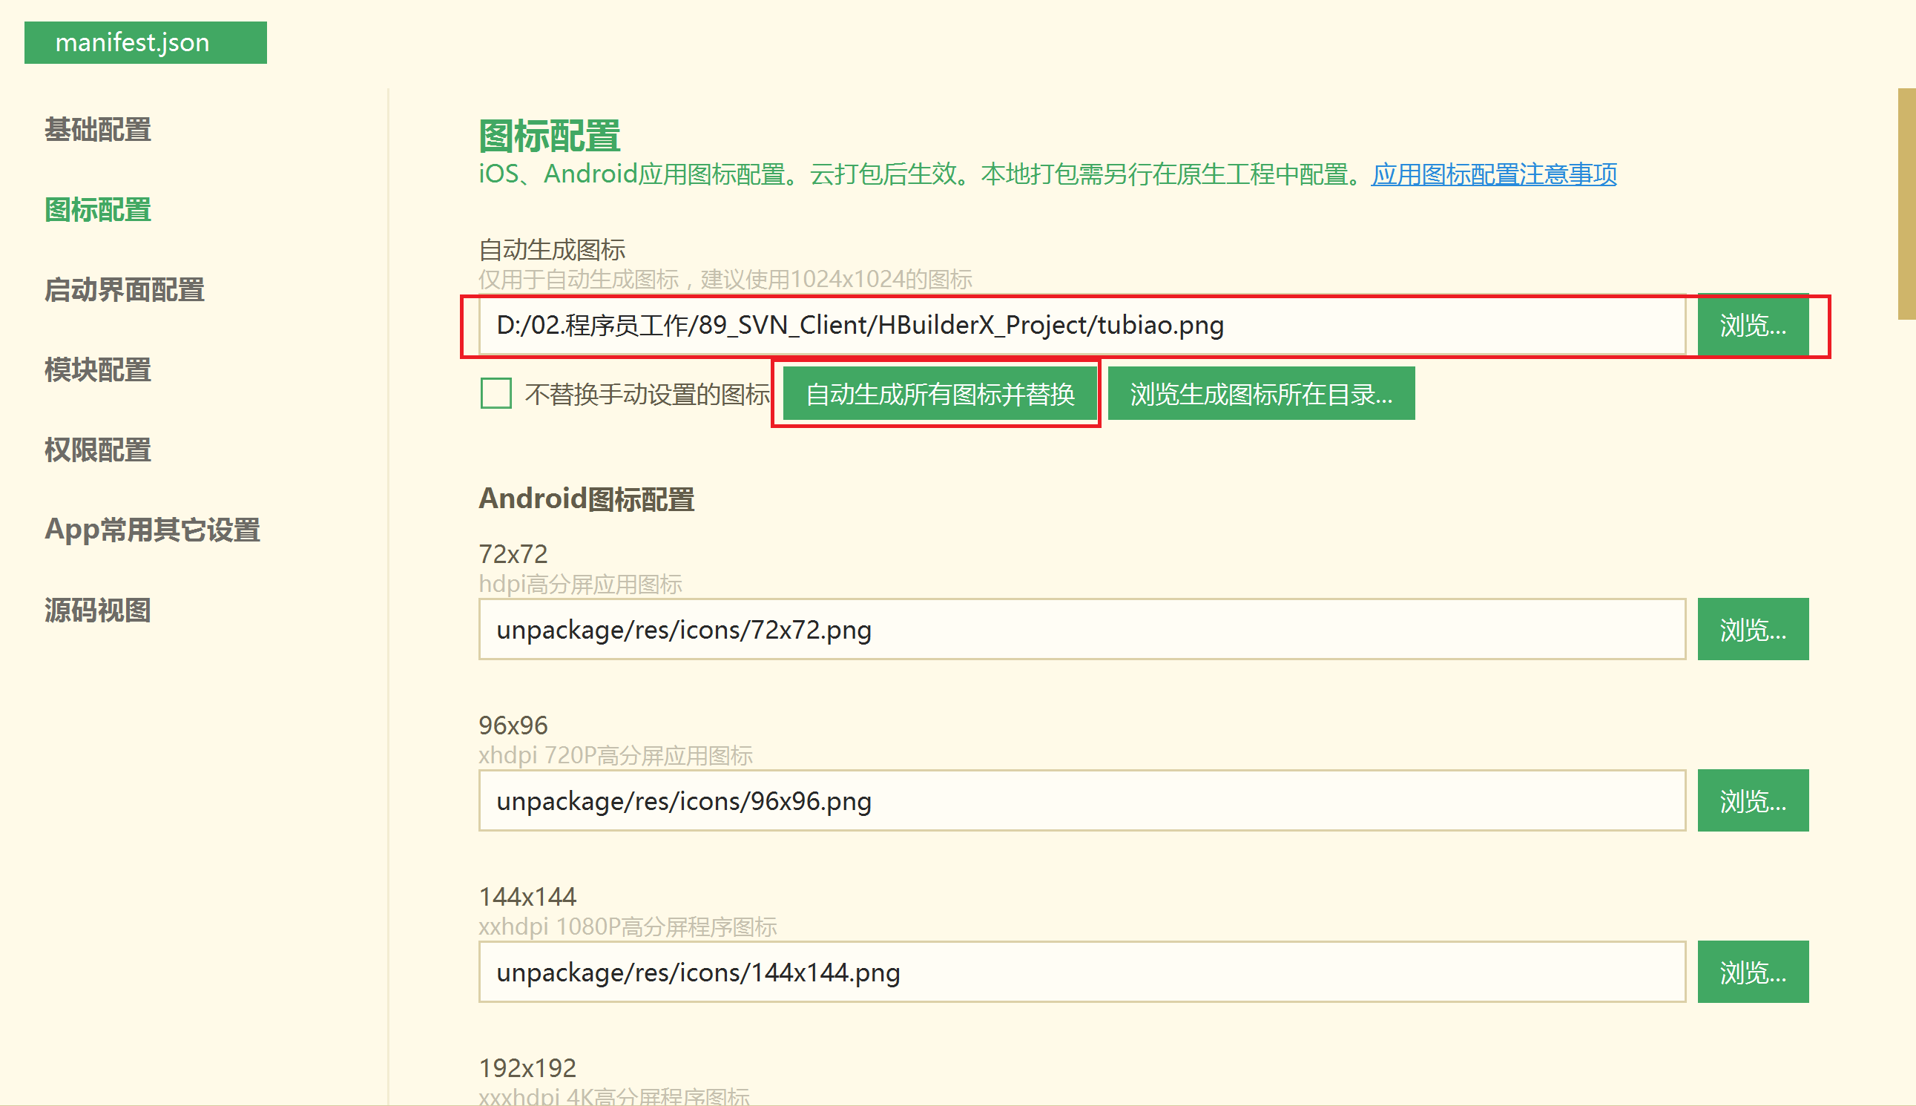Browse for the 144x144 icon file

click(x=1752, y=972)
